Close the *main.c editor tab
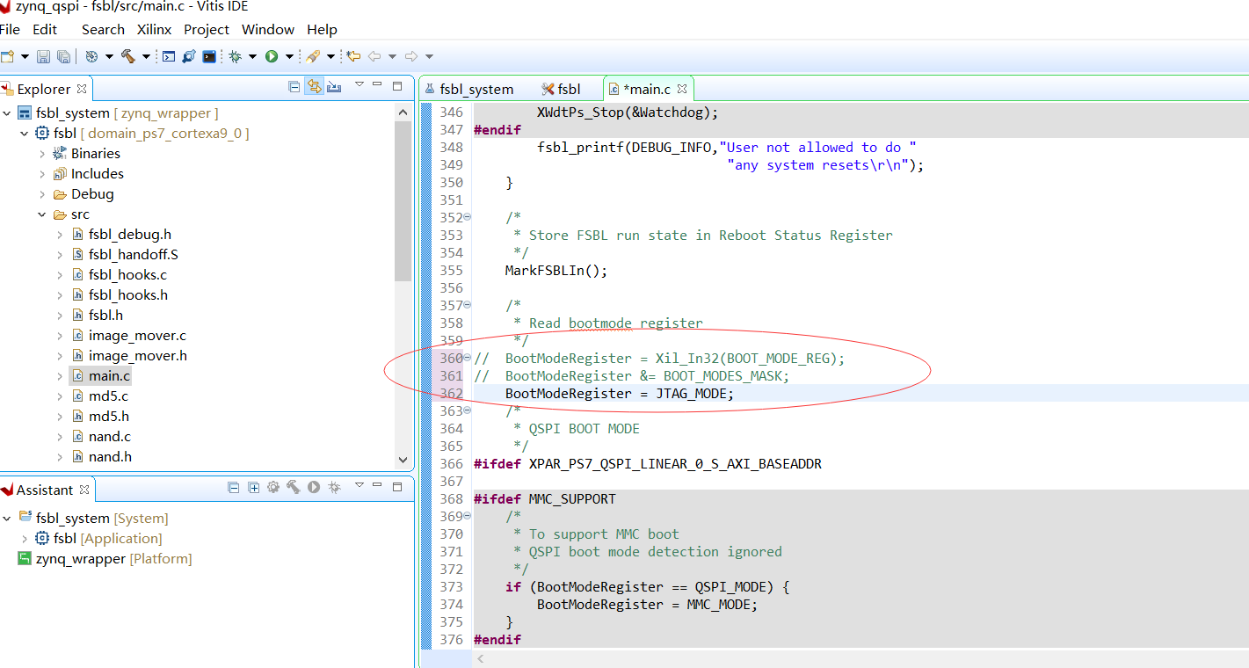The height and width of the screenshot is (668, 1249). click(682, 89)
